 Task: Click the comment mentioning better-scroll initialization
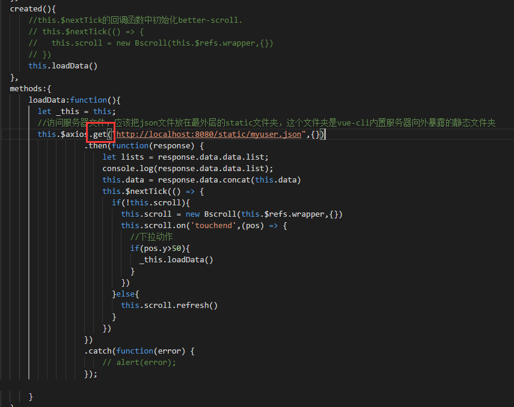pos(135,20)
